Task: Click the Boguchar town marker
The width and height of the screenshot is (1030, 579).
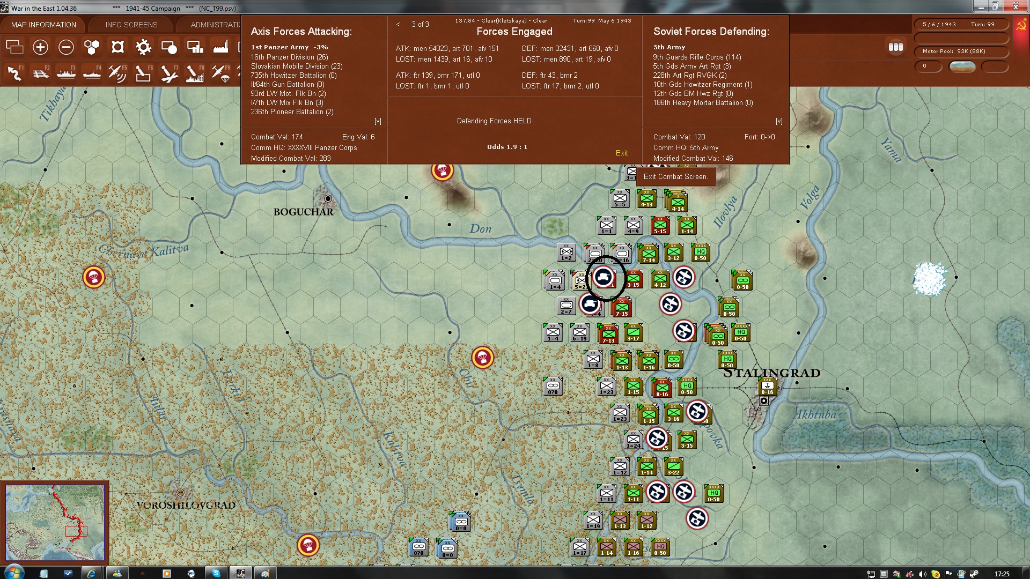Action: coord(328,199)
